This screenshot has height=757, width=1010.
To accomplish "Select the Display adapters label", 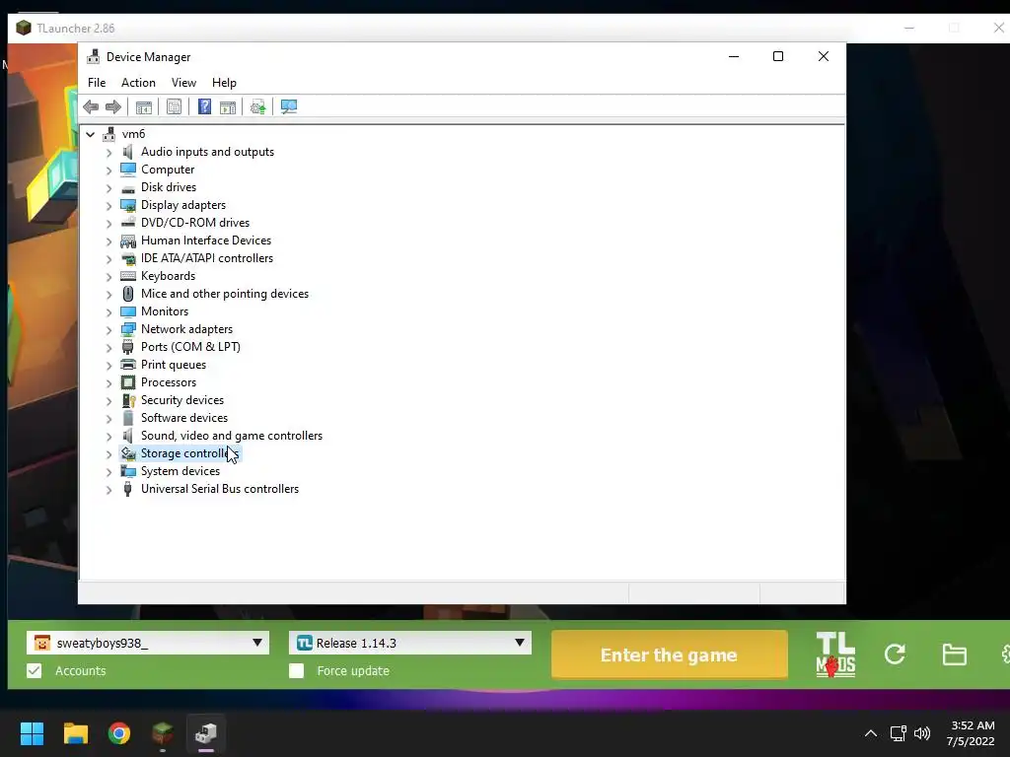I will [x=183, y=205].
